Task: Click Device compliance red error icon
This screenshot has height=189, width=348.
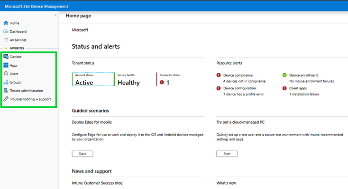Action: pyautogui.click(x=219, y=75)
